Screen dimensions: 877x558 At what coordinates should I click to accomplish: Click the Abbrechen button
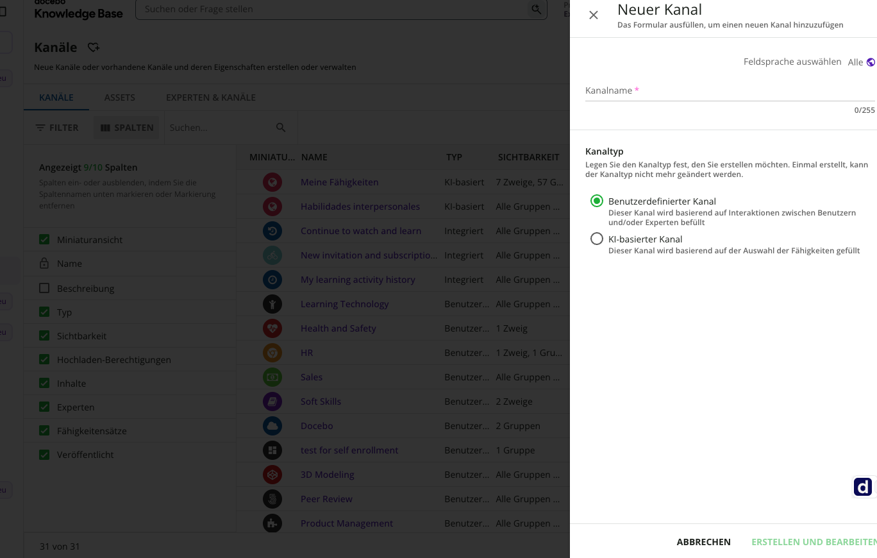[703, 542]
